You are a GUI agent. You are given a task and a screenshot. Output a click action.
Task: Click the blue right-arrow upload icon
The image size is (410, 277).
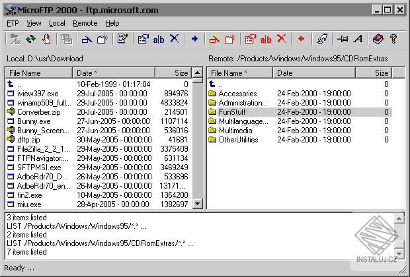194,39
